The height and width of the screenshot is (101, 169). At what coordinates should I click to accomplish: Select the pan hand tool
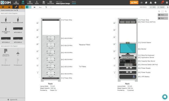point(30,7)
